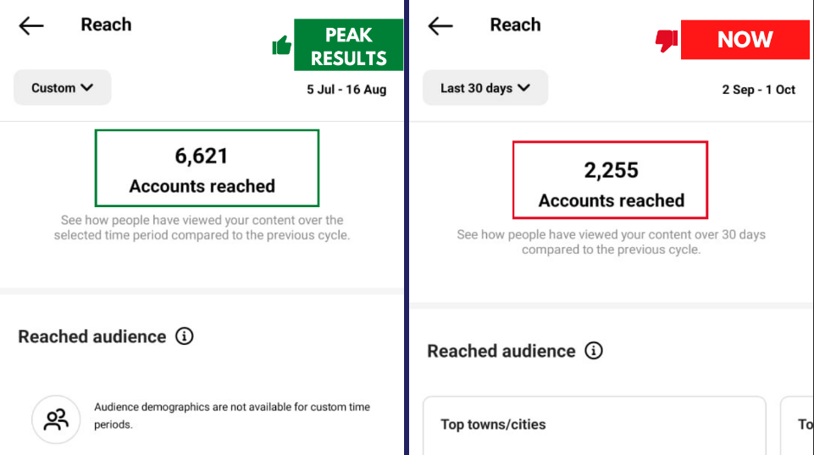The width and height of the screenshot is (814, 455).
Task: Click the left Reach page title
Action: click(106, 25)
